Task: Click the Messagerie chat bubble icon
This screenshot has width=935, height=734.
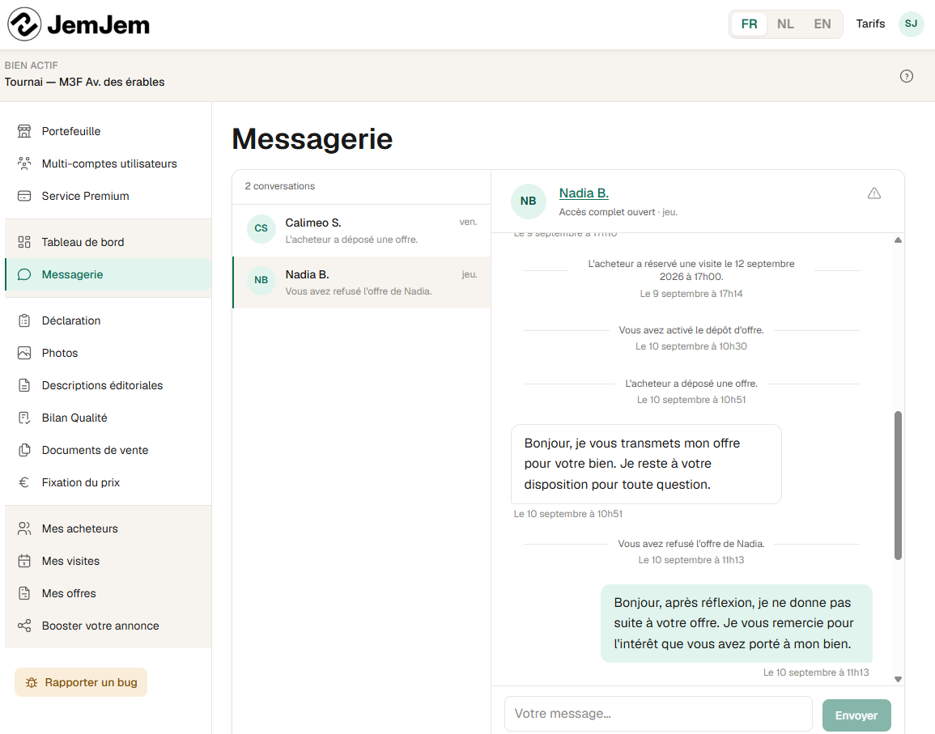Action: [x=23, y=274]
